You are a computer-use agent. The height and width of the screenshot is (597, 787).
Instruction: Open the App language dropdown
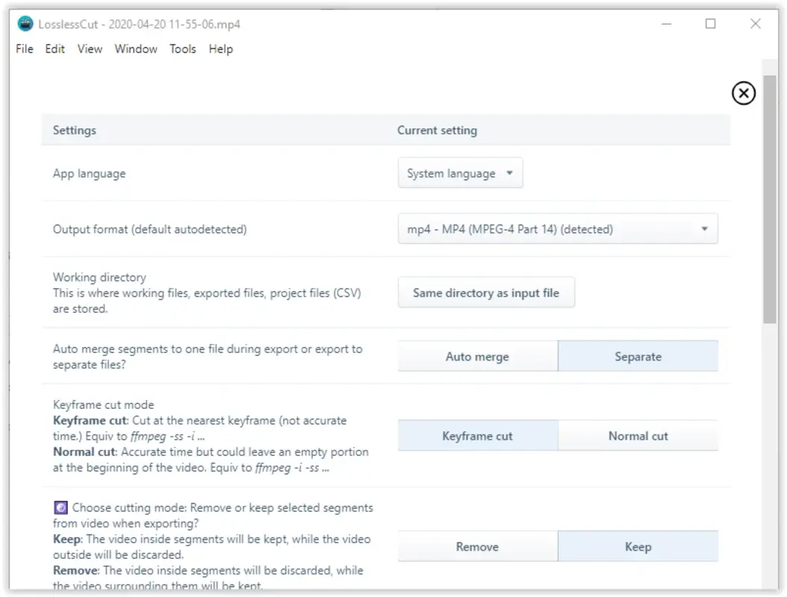pos(460,172)
